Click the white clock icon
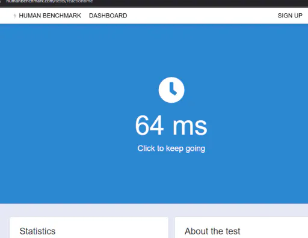308x238 pixels. pos(171,90)
